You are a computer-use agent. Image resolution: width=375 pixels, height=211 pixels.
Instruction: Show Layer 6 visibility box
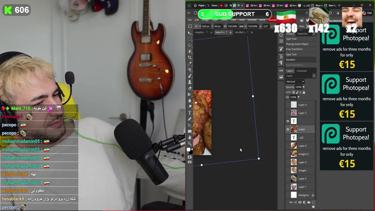(288, 146)
